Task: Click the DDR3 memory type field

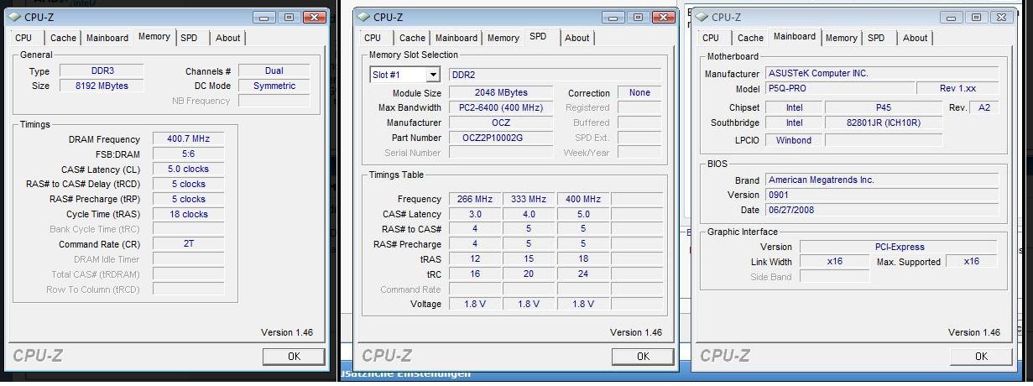Action: [x=101, y=71]
